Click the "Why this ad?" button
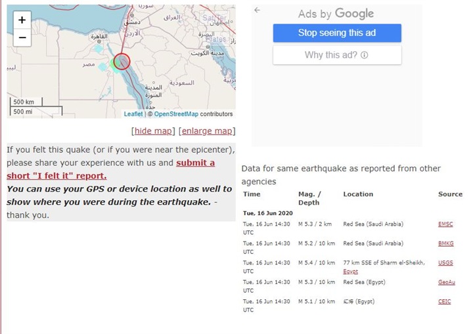This screenshot has width=473, height=334. [336, 55]
